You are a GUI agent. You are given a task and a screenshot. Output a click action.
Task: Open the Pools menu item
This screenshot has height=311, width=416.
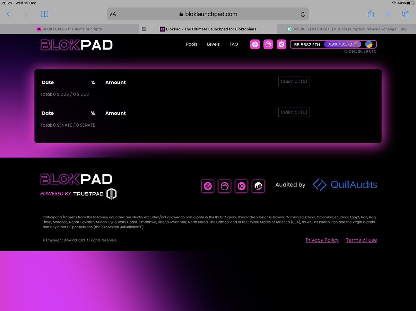(x=192, y=44)
